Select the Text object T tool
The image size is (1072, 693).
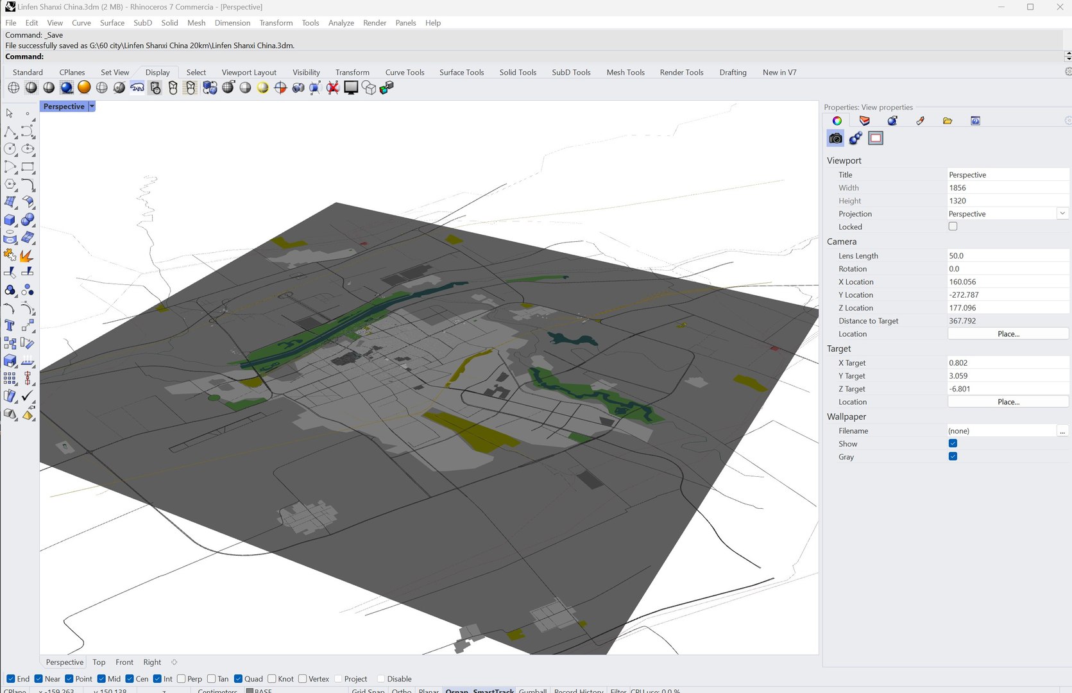pos(10,326)
